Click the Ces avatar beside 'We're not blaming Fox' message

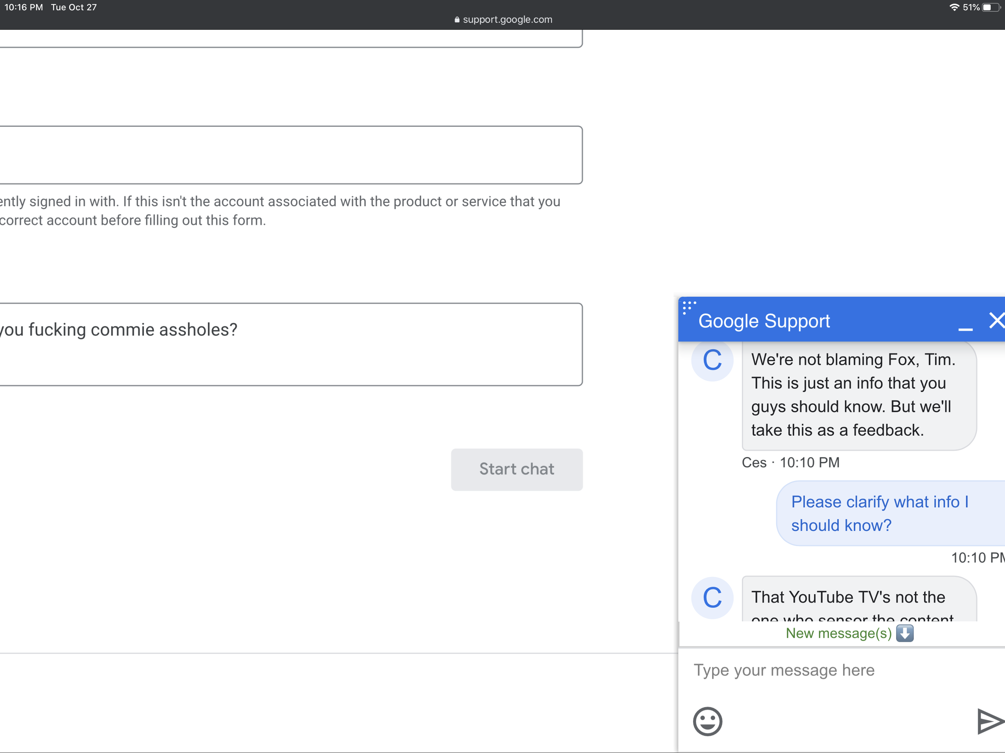pos(712,360)
